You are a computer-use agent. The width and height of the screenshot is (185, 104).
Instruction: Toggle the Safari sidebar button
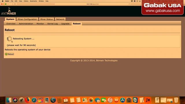pos(15,4)
